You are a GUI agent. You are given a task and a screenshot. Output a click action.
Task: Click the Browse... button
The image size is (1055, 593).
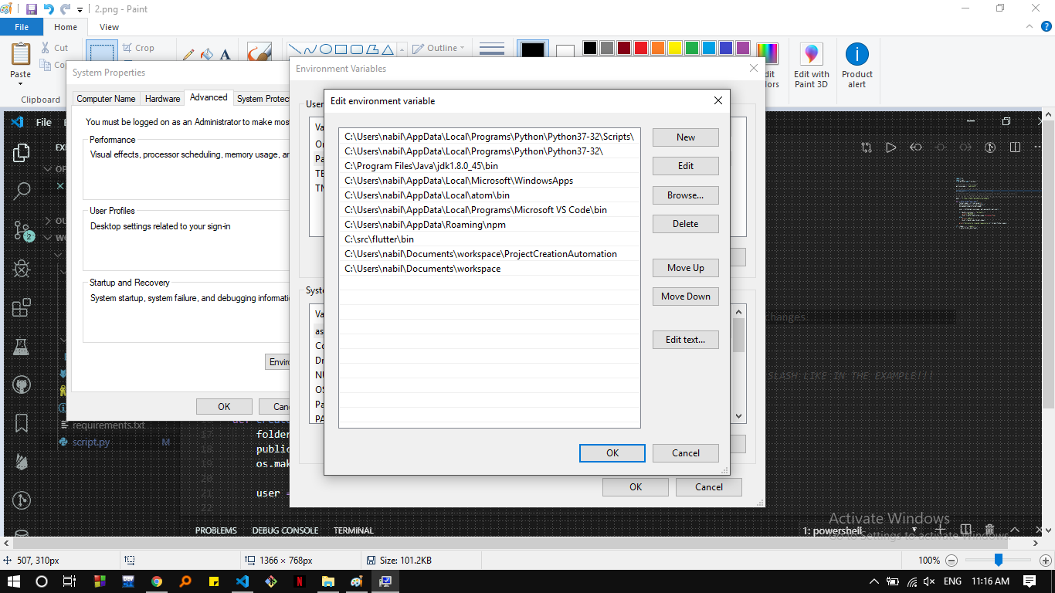pos(686,195)
